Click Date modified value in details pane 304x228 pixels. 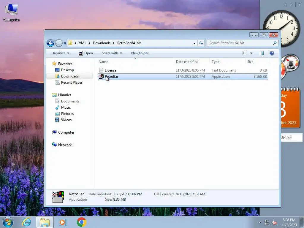(128, 194)
